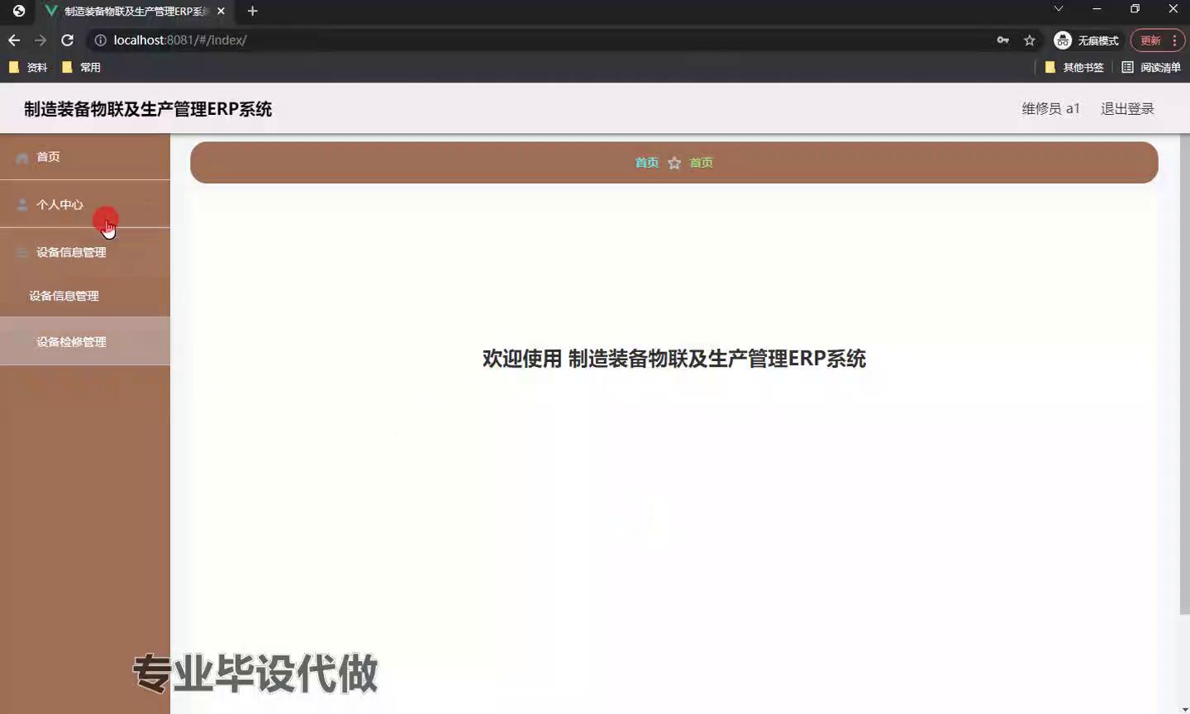The height and width of the screenshot is (714, 1190).
Task: Click the home icon beside 首页 in sidebar
Action: 22,158
